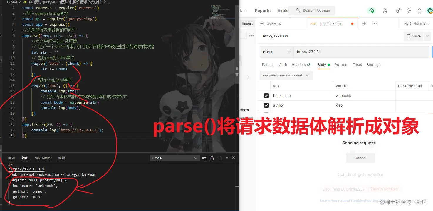Click the Save dropdown arrow next to Save
Screen dimensions: 433x211
pyautogui.click(x=427, y=36)
